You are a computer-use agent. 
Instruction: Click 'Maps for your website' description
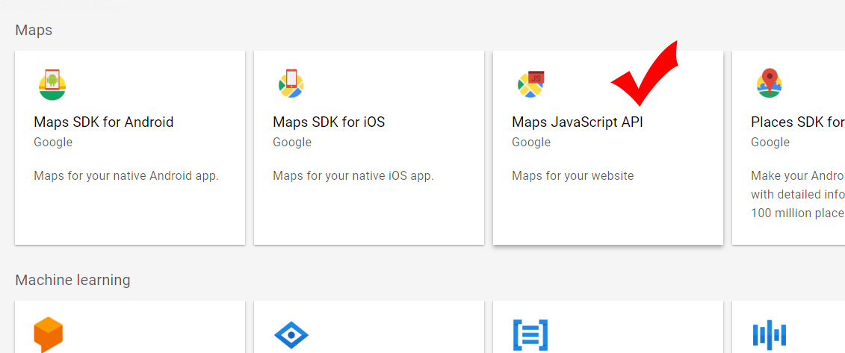click(x=573, y=176)
